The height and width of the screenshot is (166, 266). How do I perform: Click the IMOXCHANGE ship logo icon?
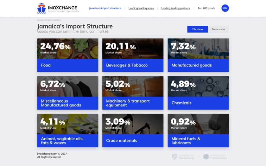pyautogui.click(x=41, y=8)
